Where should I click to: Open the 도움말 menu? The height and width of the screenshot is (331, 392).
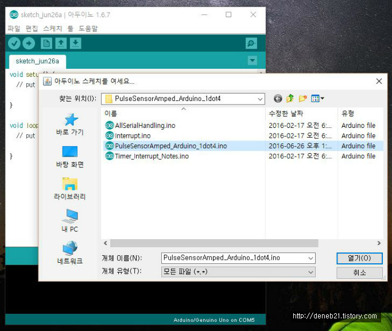point(88,29)
